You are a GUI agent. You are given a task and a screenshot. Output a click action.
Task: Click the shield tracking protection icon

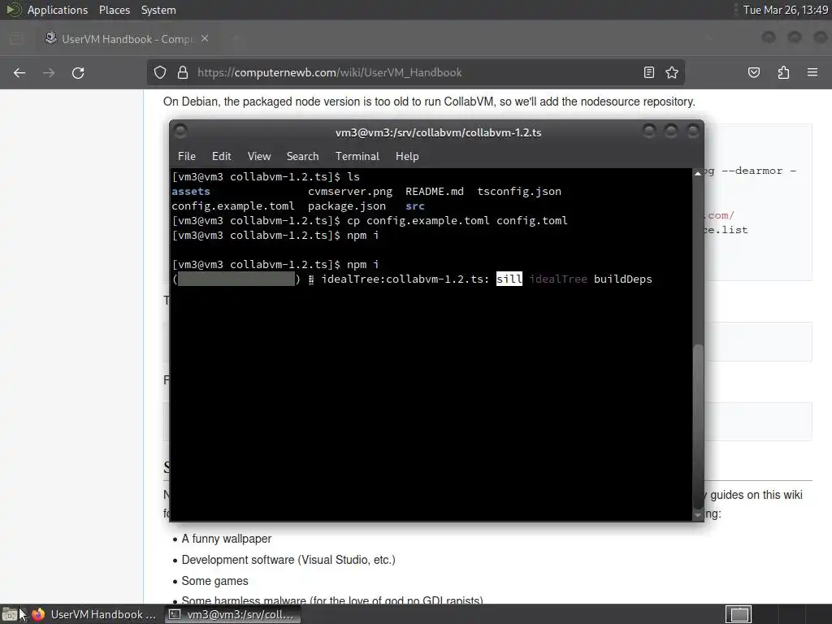[x=160, y=72]
